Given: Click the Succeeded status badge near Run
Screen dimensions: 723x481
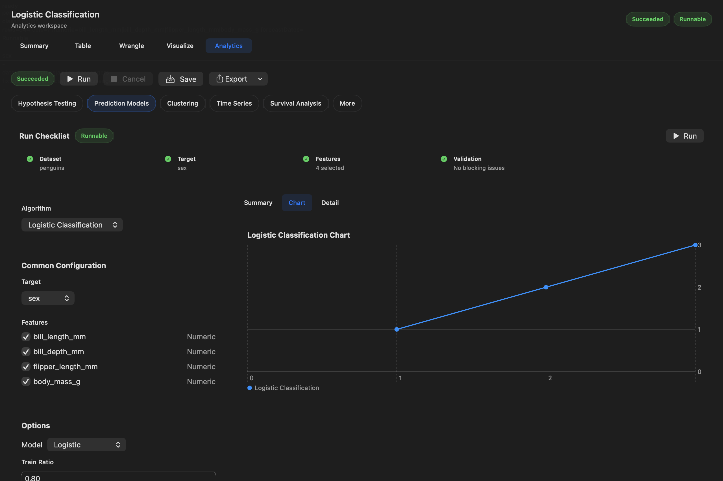Looking at the screenshot, I should point(32,79).
